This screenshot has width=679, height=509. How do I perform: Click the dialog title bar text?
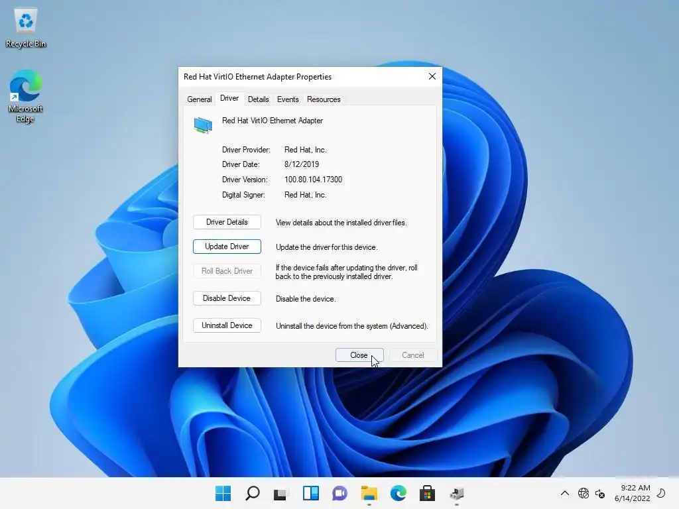(258, 77)
